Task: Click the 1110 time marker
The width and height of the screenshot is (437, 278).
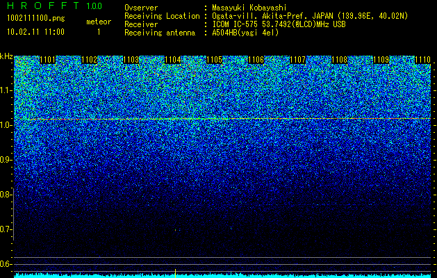Action: (x=423, y=60)
